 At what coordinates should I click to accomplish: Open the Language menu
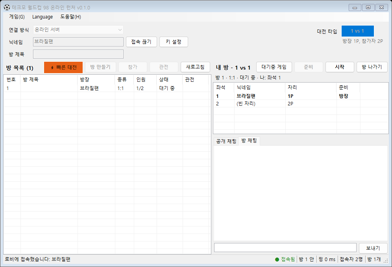[43, 17]
